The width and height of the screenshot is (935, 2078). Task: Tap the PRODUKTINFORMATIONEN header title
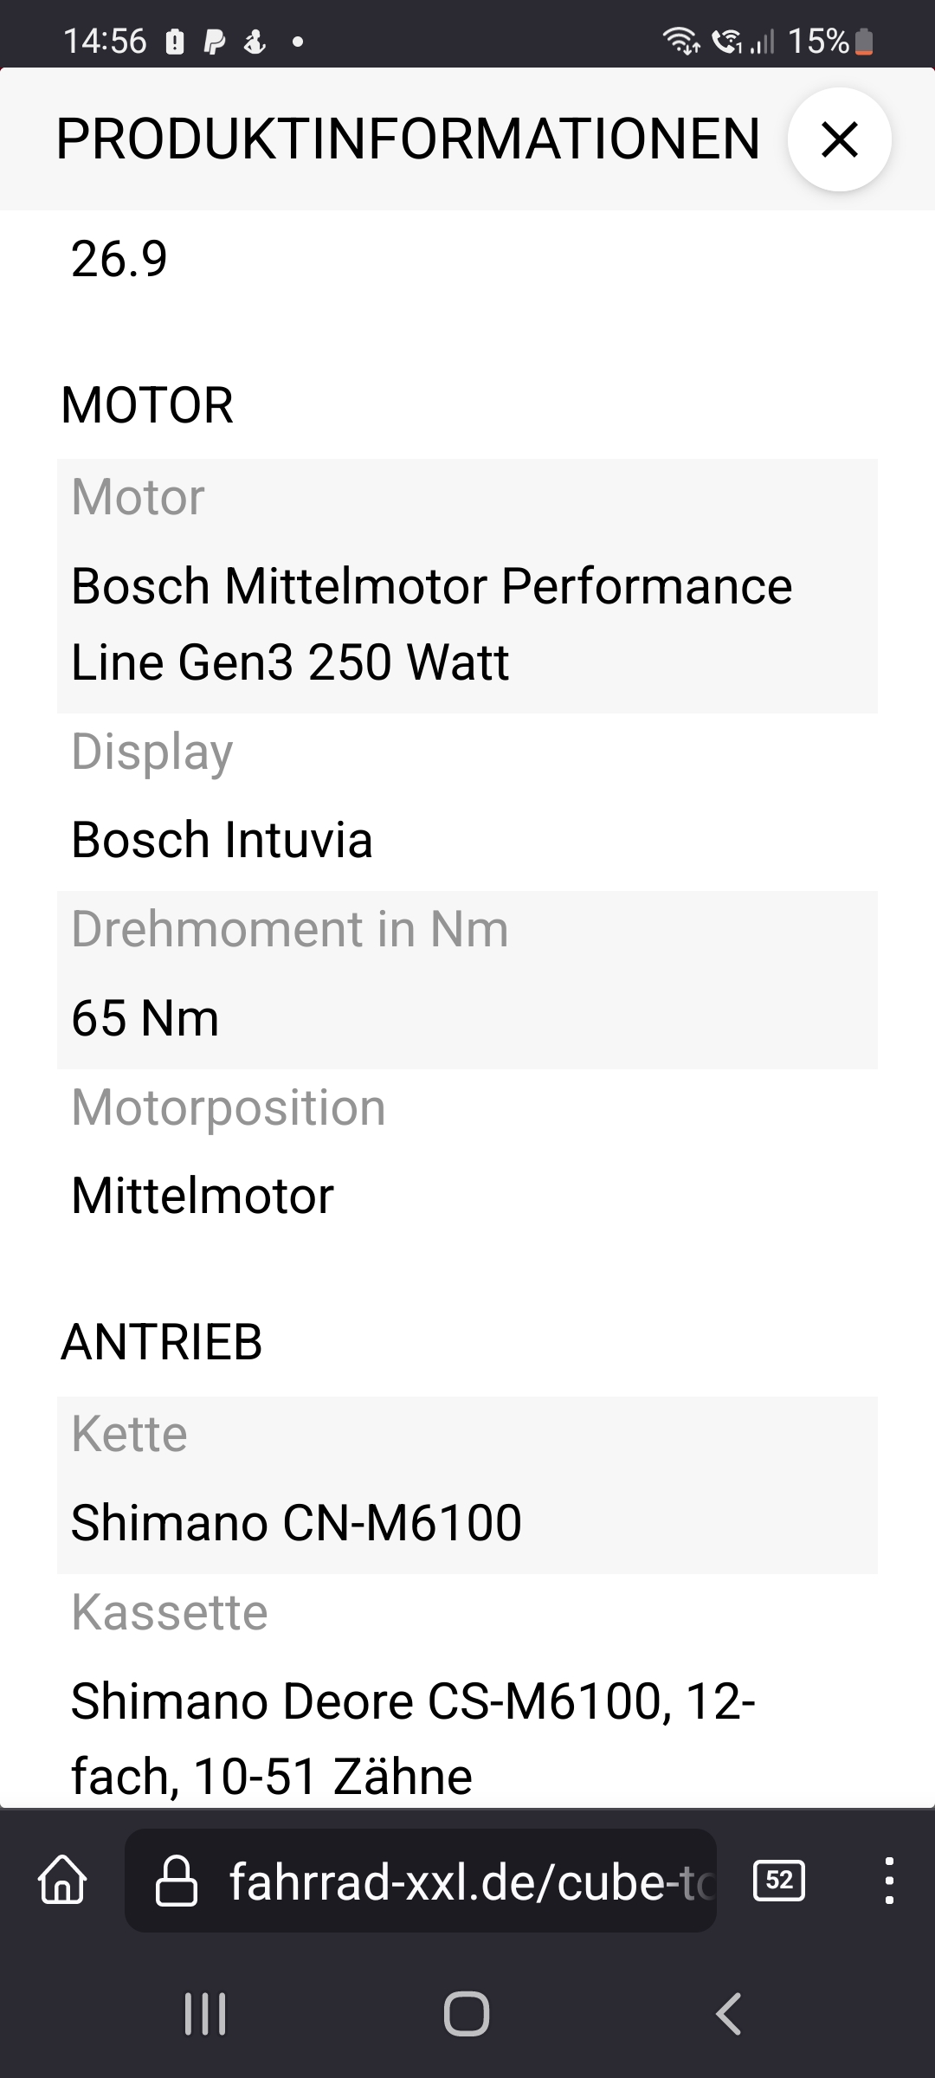(x=408, y=139)
